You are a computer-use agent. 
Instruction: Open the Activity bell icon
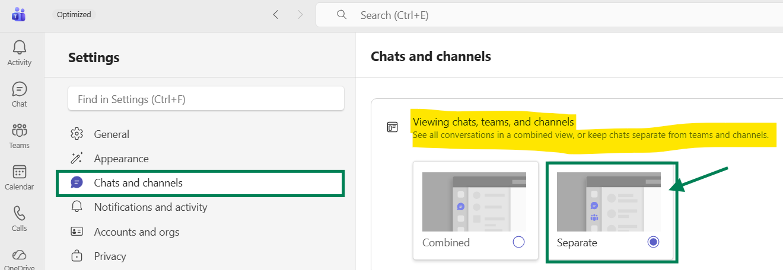(x=20, y=48)
